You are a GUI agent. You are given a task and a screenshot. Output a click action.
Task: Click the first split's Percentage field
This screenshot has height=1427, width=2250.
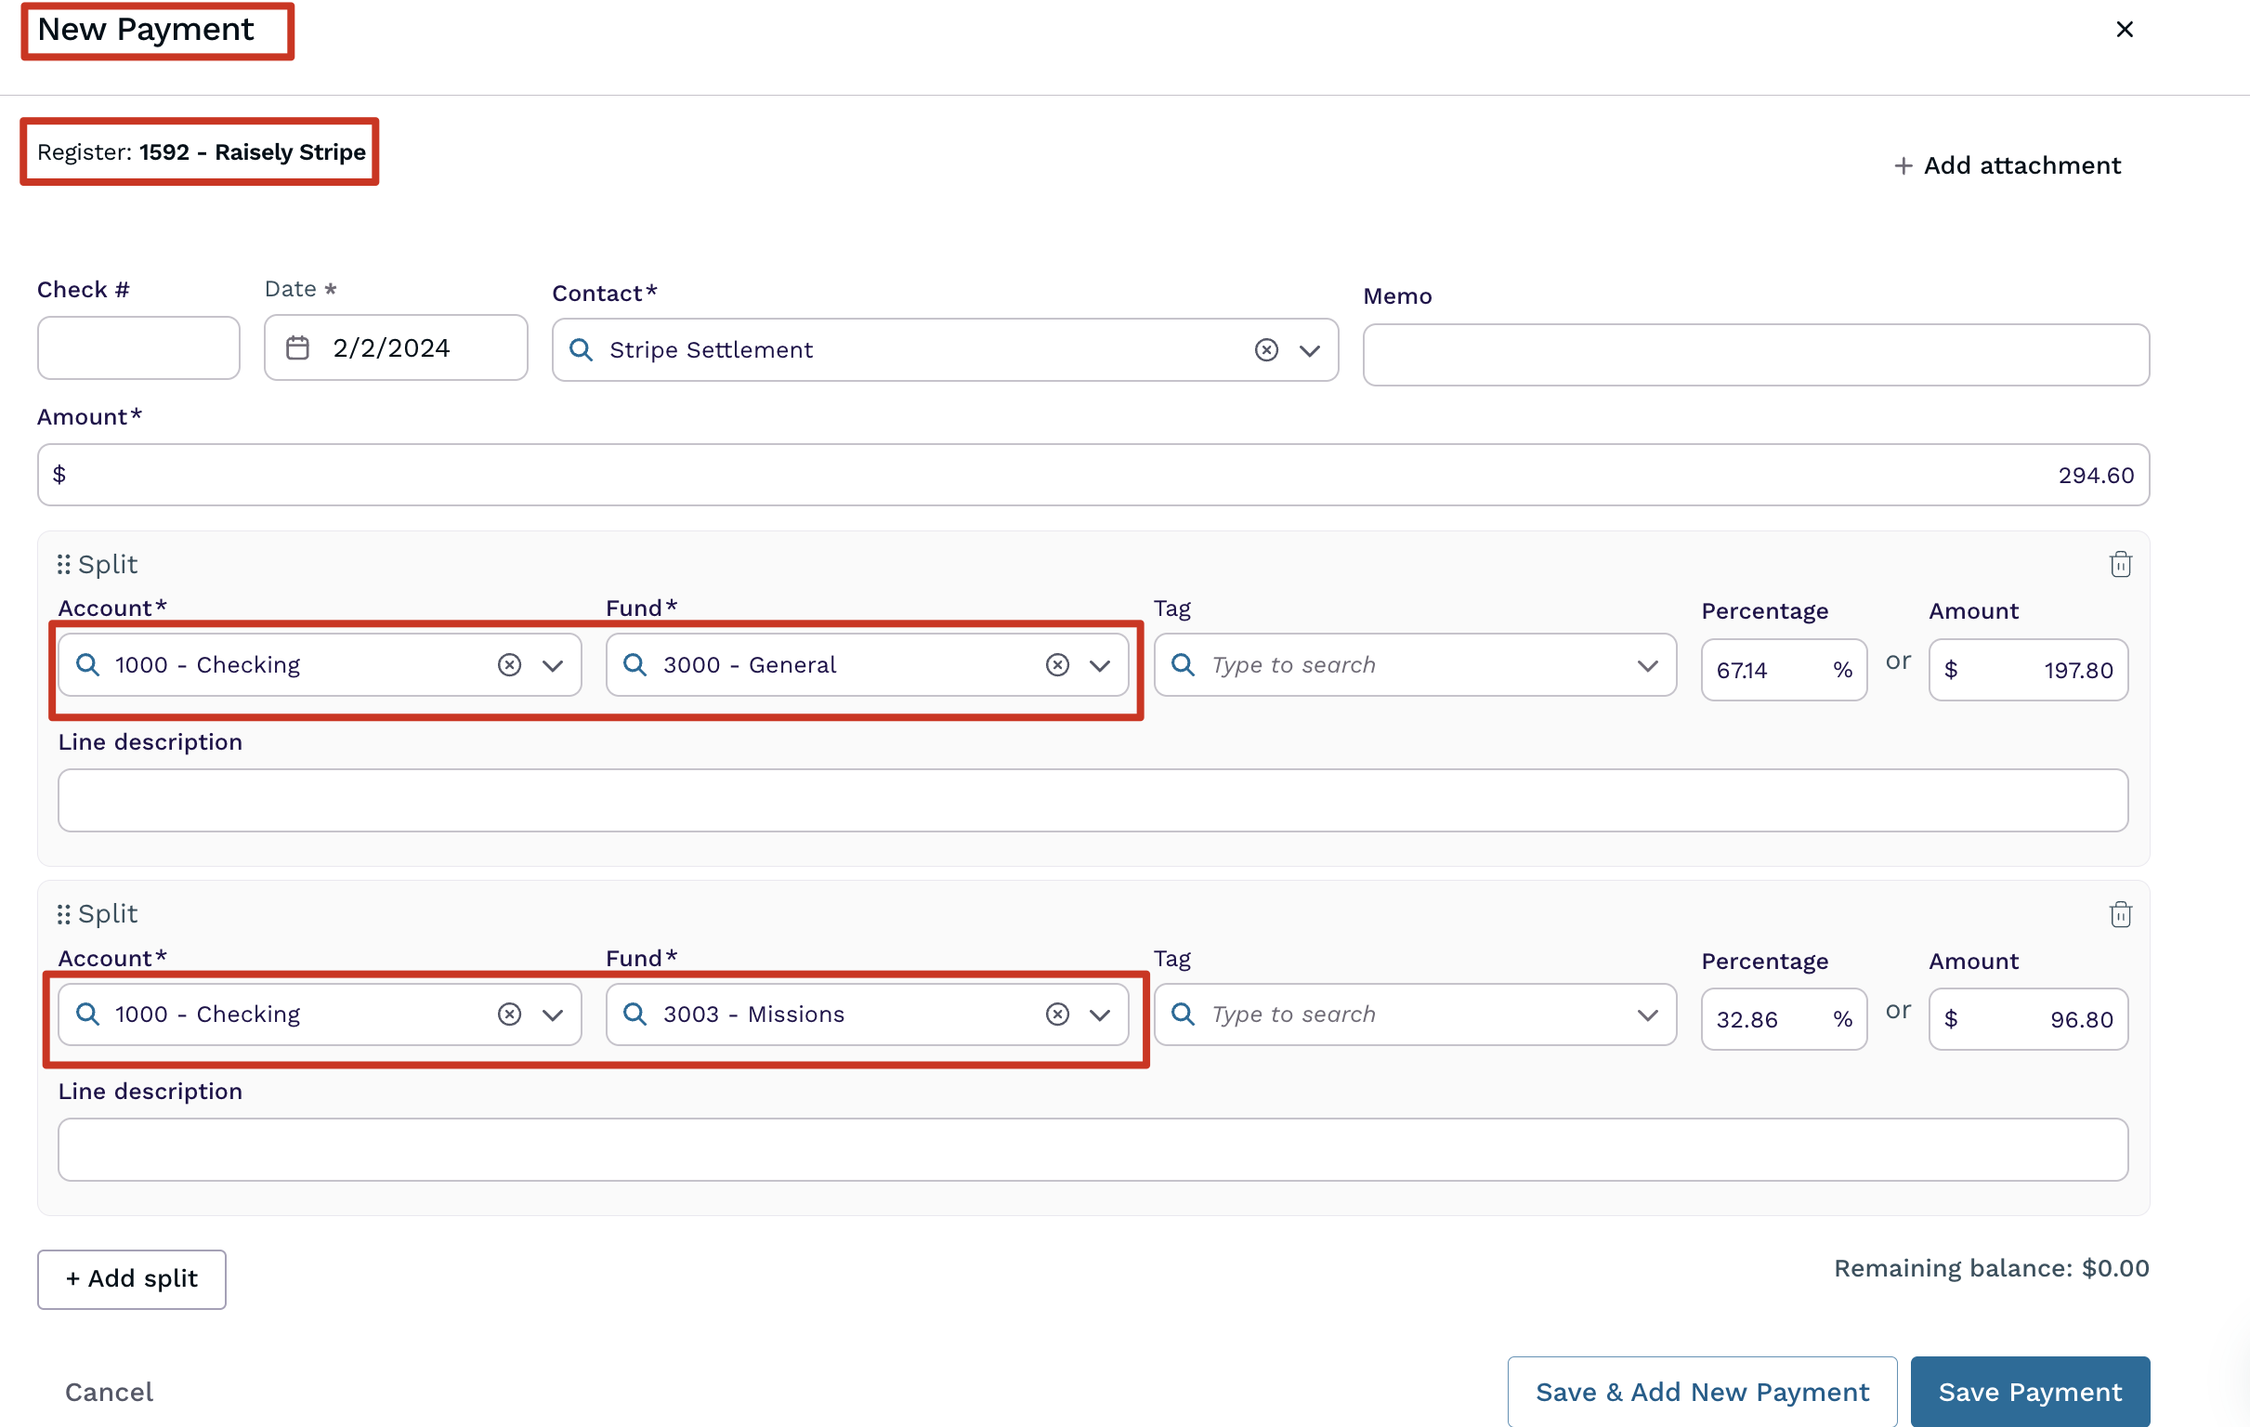(1764, 670)
